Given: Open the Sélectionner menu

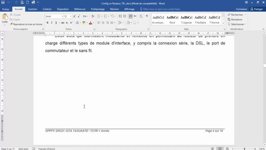Looking at the screenshot, I should click(x=236, y=24).
